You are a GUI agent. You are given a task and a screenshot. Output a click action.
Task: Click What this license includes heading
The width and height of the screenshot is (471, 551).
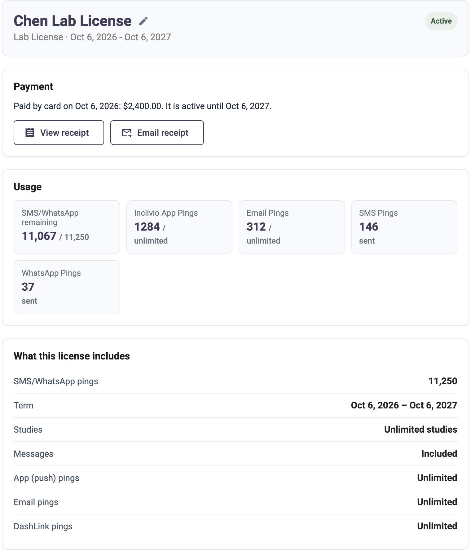[72, 356]
